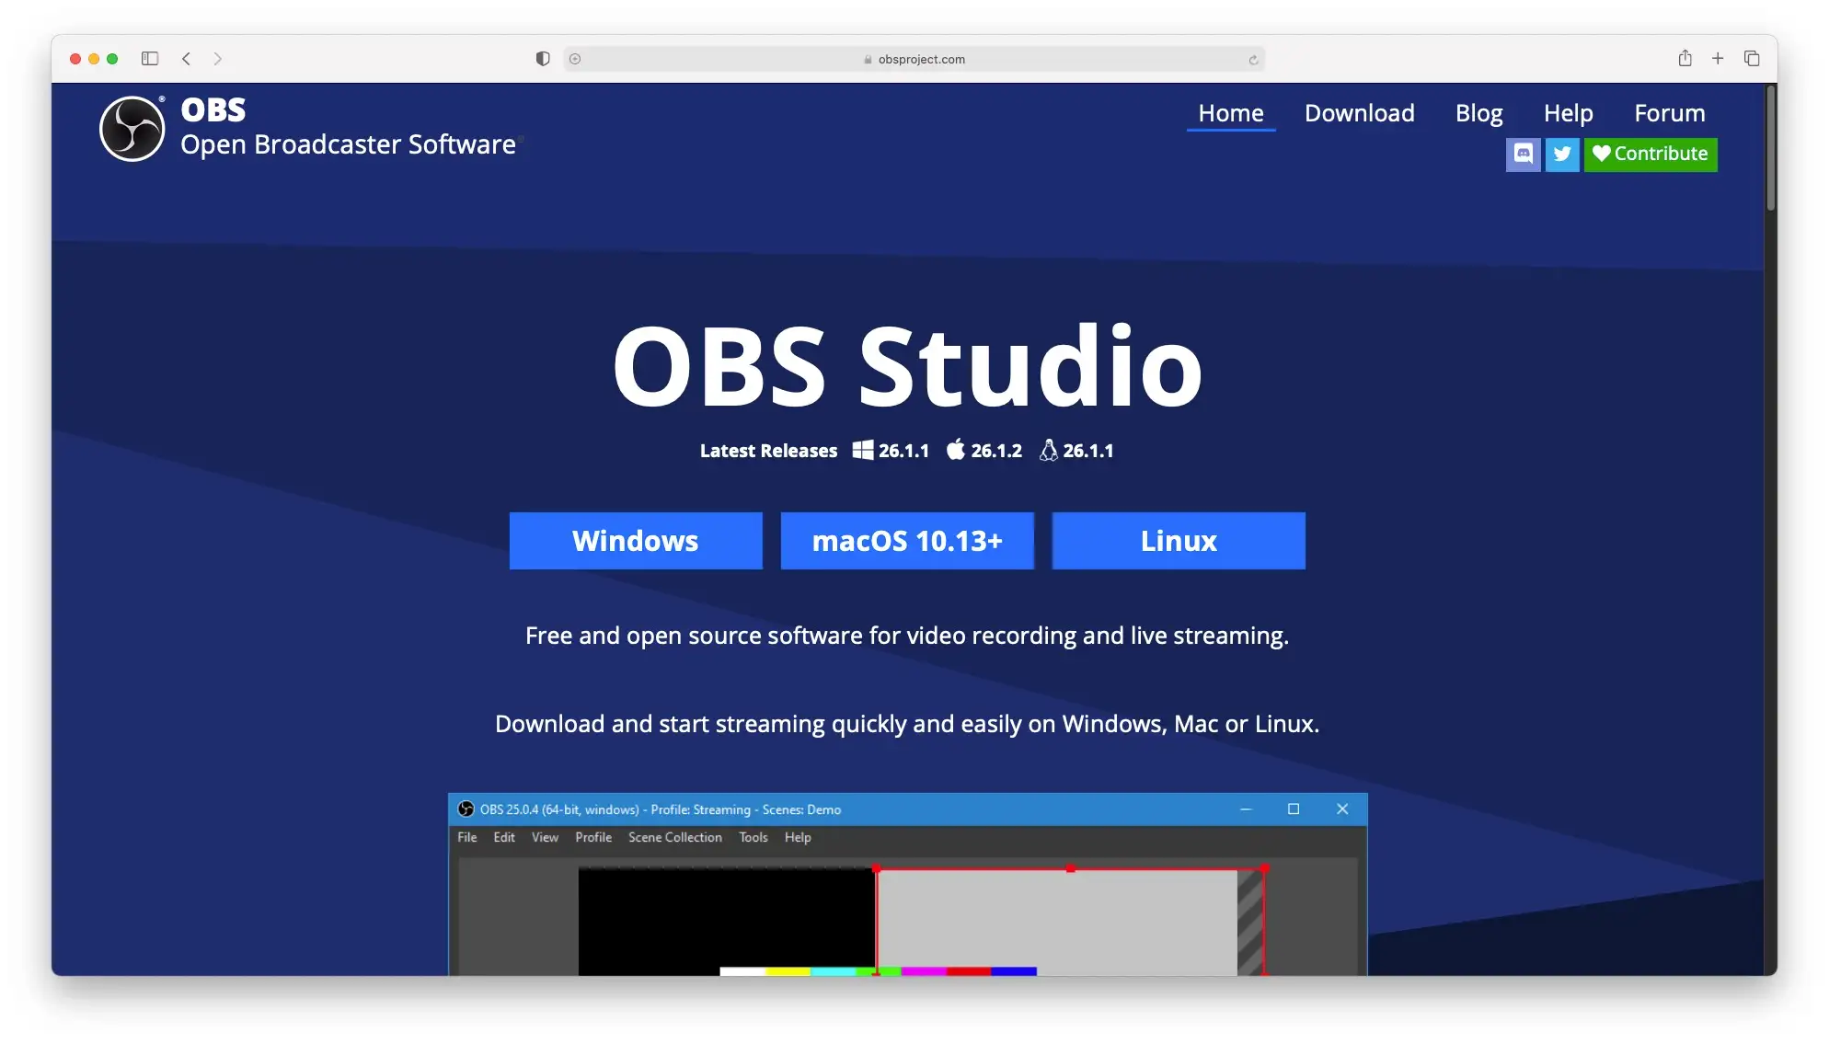This screenshot has height=1044, width=1829.
Task: Click the Blog navigation link
Action: pos(1478,112)
